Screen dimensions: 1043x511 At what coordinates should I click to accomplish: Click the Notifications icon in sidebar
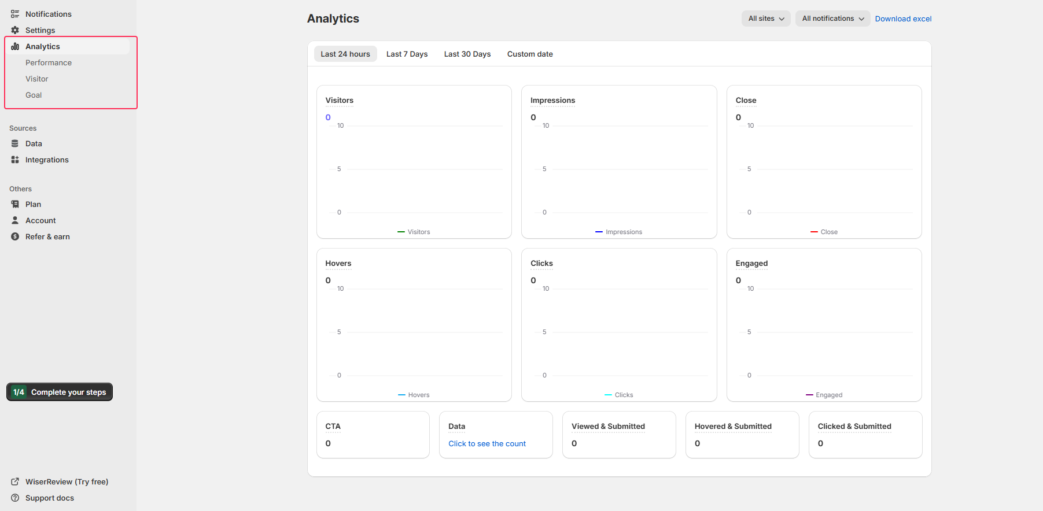click(x=15, y=14)
